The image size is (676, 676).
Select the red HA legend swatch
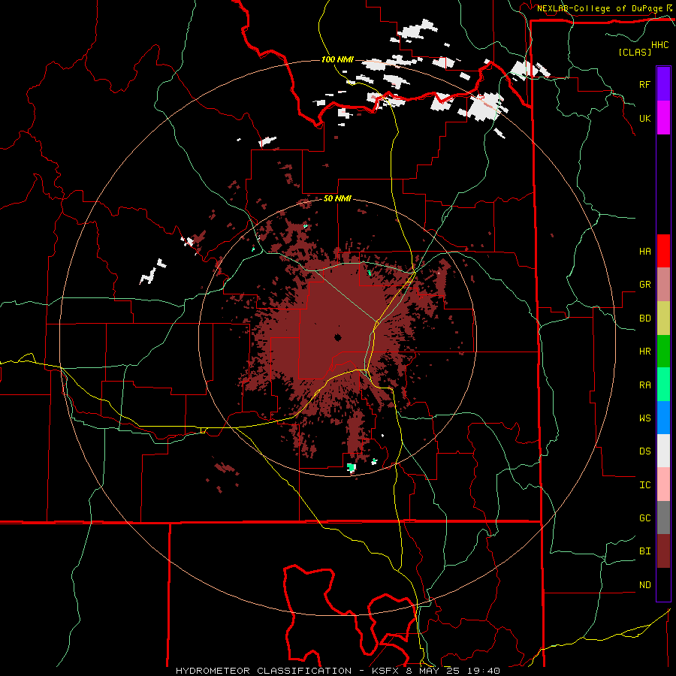(x=663, y=251)
